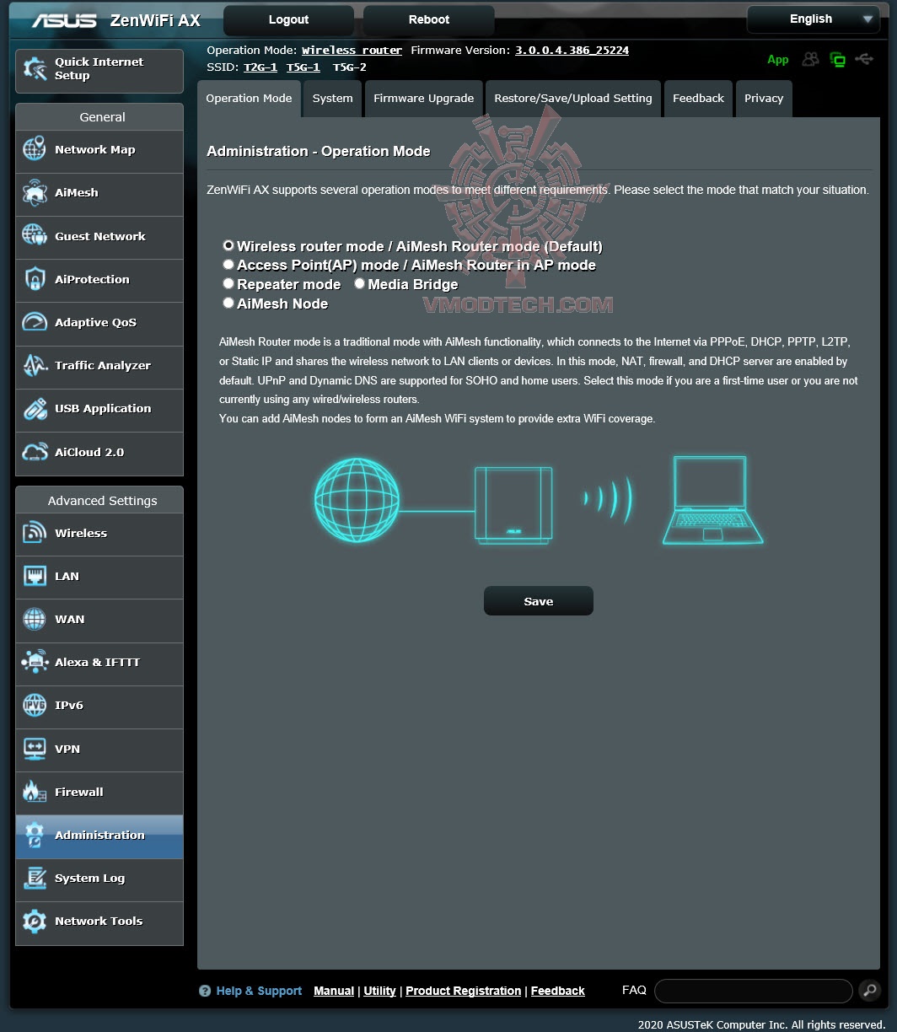
Task: Click the Network Tools icon
Action: pos(35,921)
